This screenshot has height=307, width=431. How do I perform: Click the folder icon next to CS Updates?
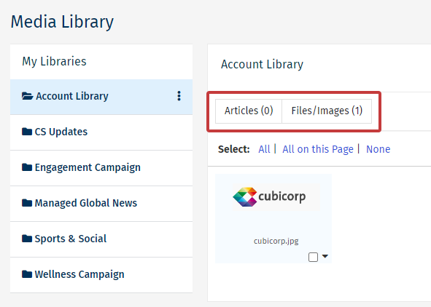point(27,132)
